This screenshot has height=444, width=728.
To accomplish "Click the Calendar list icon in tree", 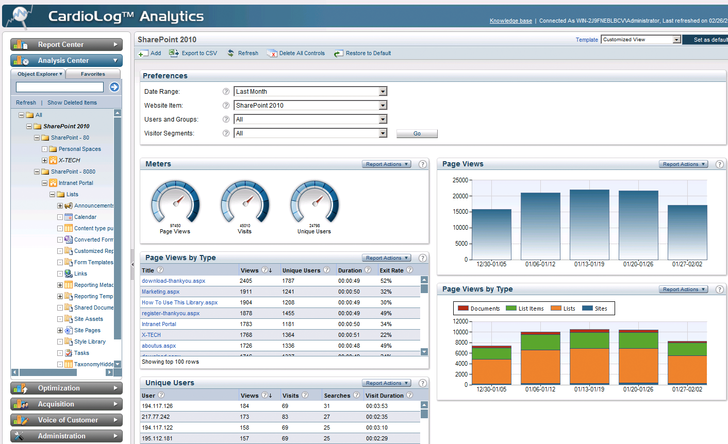I will pos(69,217).
